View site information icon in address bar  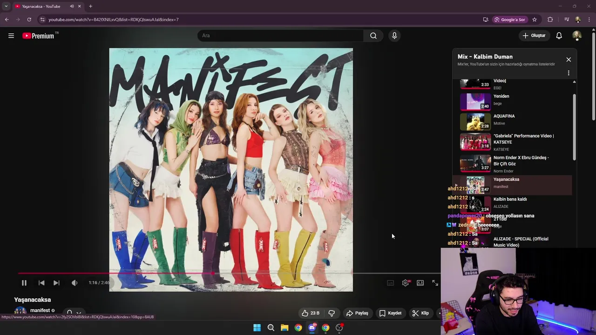click(x=42, y=20)
